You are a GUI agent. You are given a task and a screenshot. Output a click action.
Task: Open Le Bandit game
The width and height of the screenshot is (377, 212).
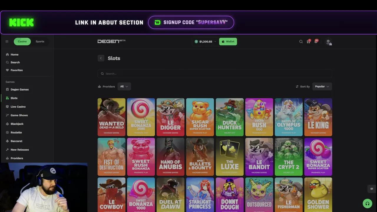point(259,157)
